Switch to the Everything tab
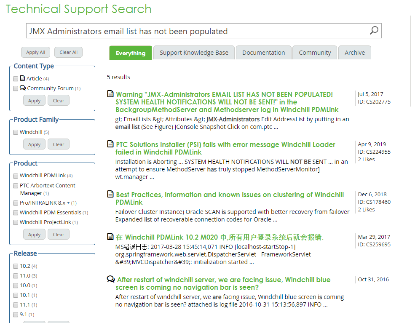 131,53
